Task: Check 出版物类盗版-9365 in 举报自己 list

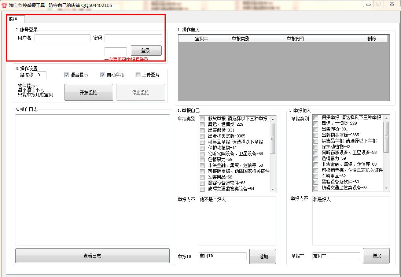Action: (202, 136)
